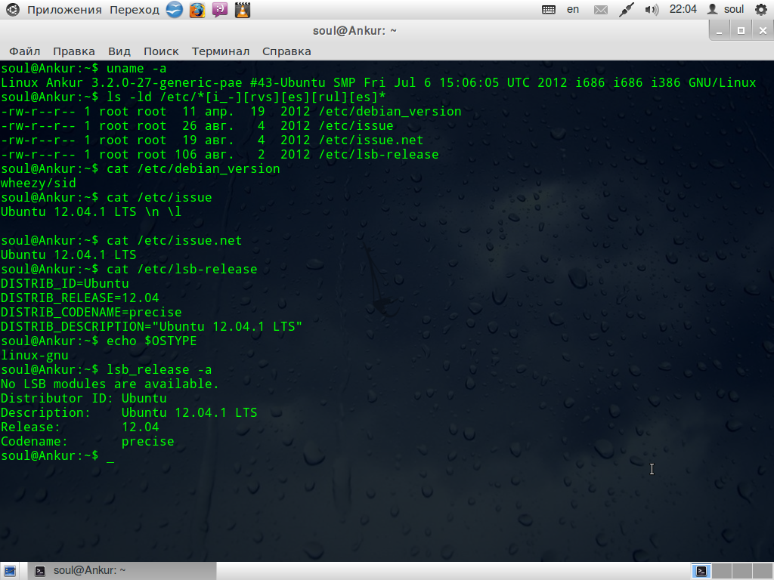Open the terminal's Файл menu
774x580 pixels.
[25, 51]
